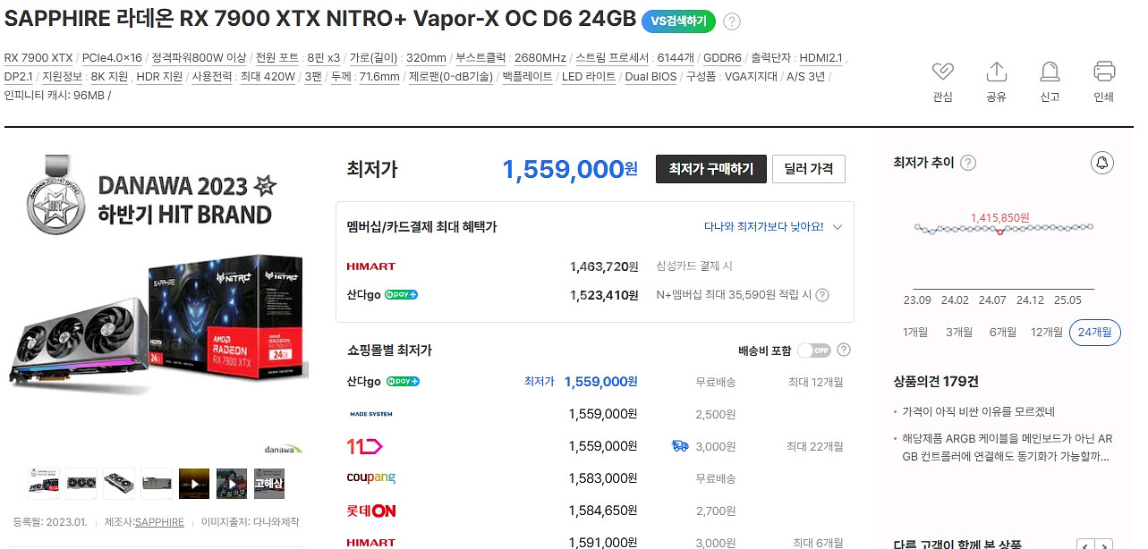Select 3개월 price trend period
The height and width of the screenshot is (549, 1148).
[x=959, y=333]
